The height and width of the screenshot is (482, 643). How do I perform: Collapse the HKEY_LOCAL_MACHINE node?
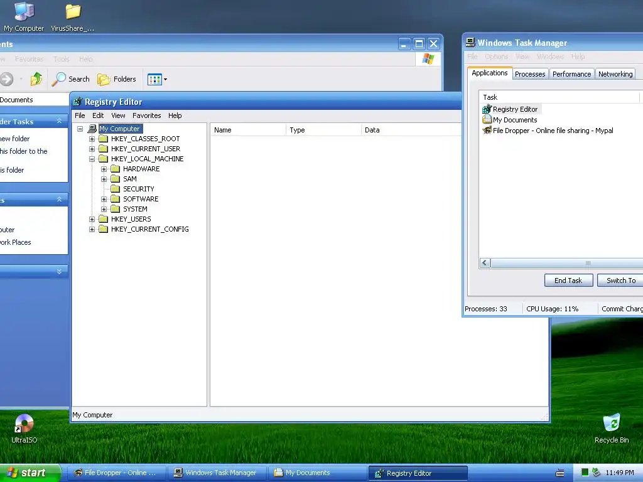tap(92, 159)
